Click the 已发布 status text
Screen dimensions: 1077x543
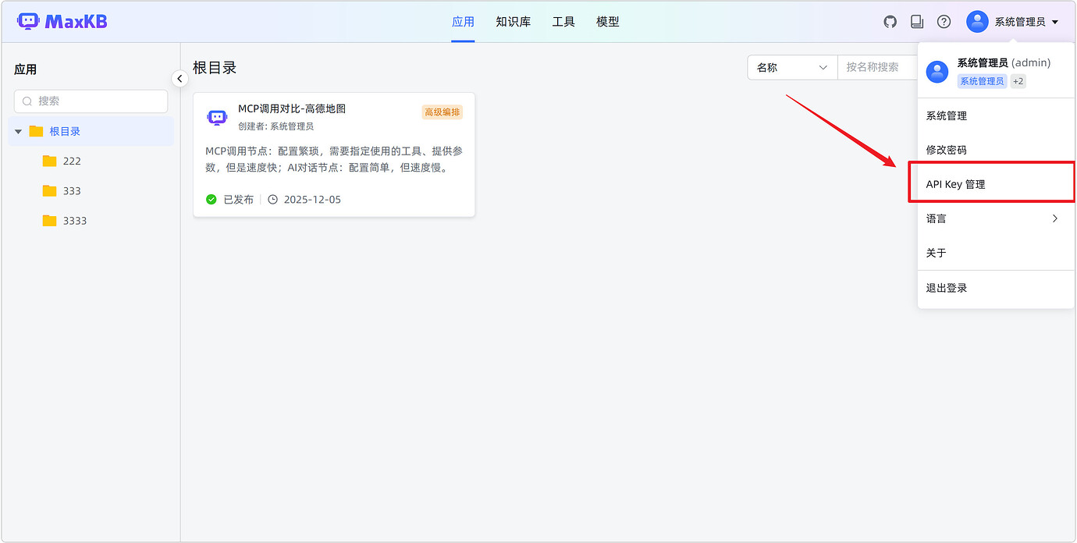click(x=239, y=199)
